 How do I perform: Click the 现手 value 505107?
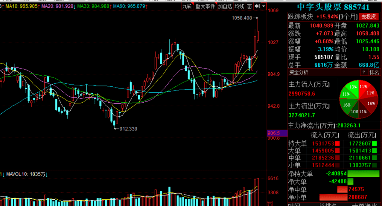pos(324,57)
